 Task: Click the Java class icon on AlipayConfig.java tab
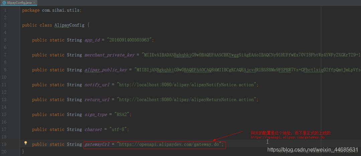[4, 3]
